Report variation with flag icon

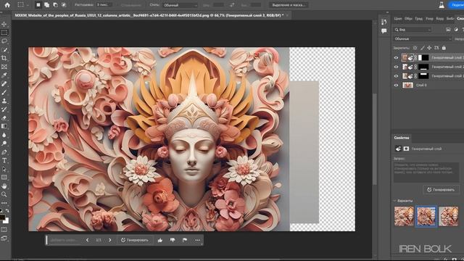185,240
